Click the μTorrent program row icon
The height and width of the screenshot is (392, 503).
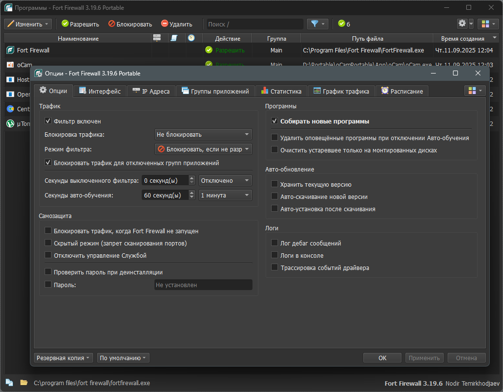[10, 123]
